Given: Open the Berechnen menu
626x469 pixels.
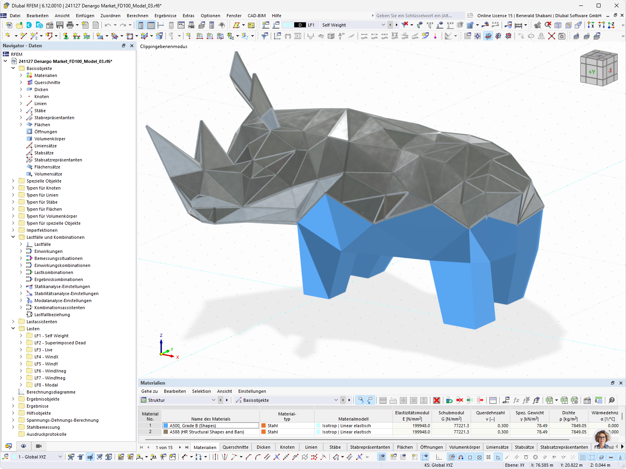Looking at the screenshot, I should click(137, 16).
